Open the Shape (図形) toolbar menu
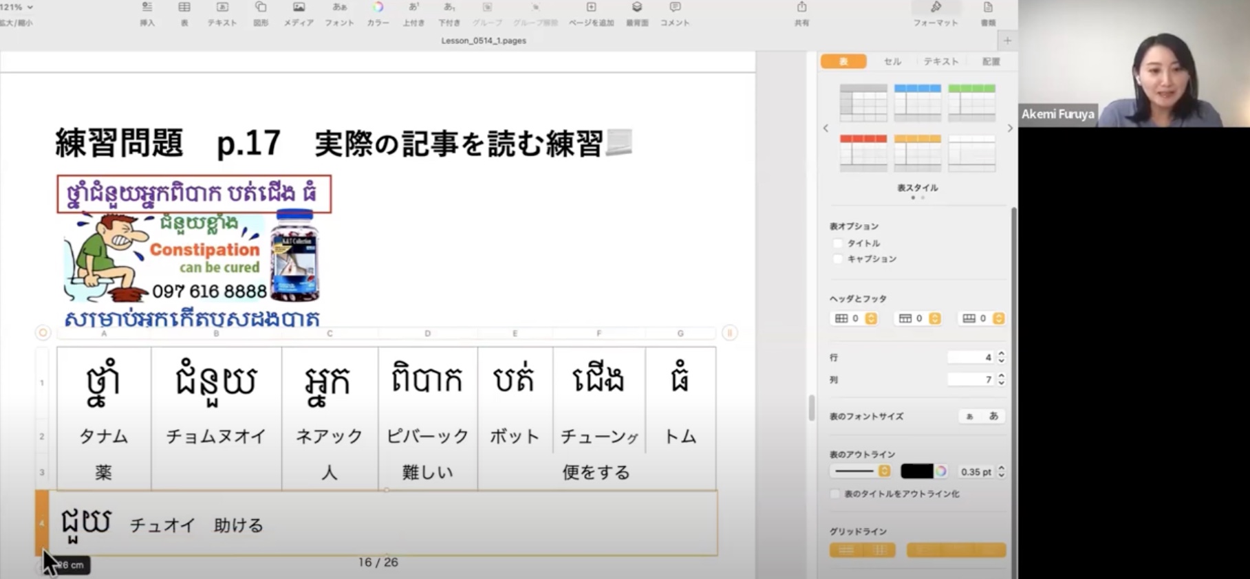 (261, 8)
